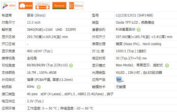177x112 pixels.
Task: Click the 外观样式 row label
Action: [8, 80]
